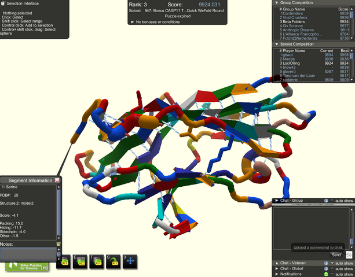
Task: Click Group Competition scroll down arrow
Action: pos(352,38)
